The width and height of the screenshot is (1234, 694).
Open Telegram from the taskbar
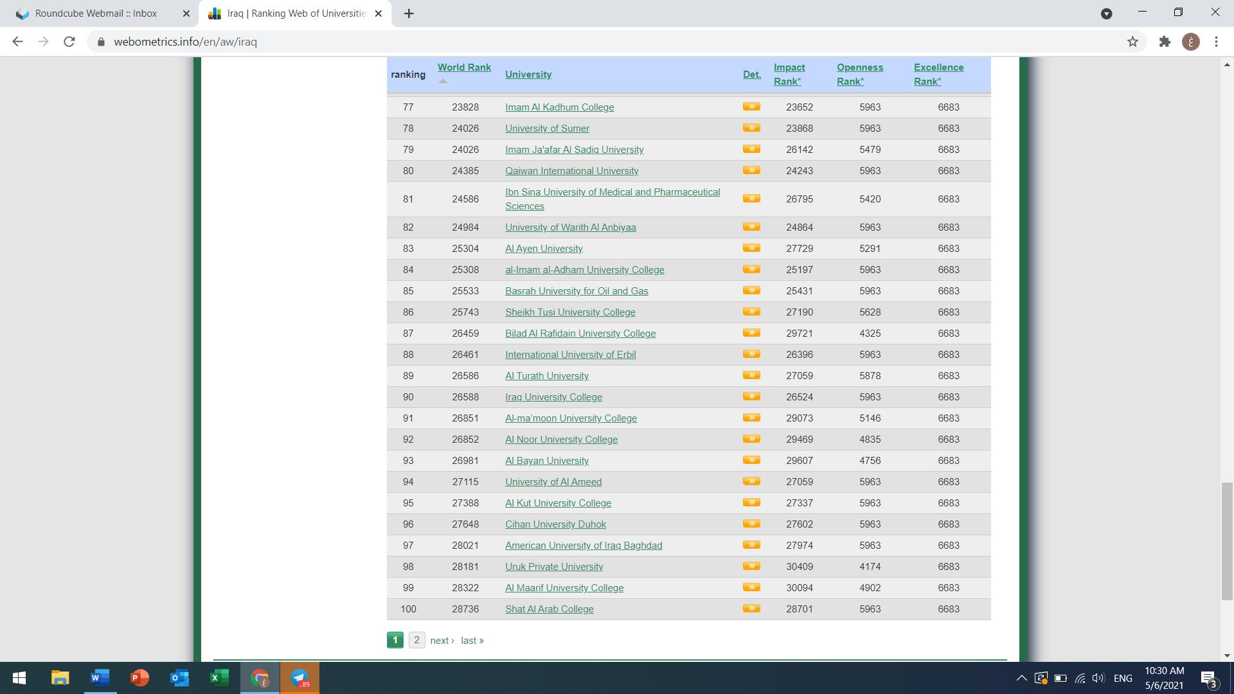(300, 678)
